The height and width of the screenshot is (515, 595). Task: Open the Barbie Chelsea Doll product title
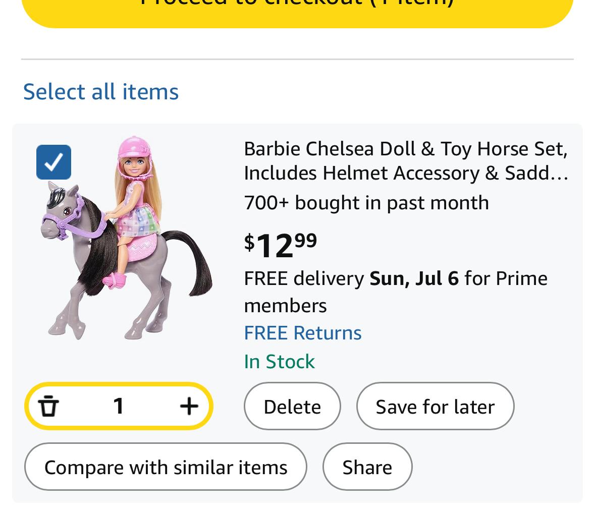tap(406, 161)
